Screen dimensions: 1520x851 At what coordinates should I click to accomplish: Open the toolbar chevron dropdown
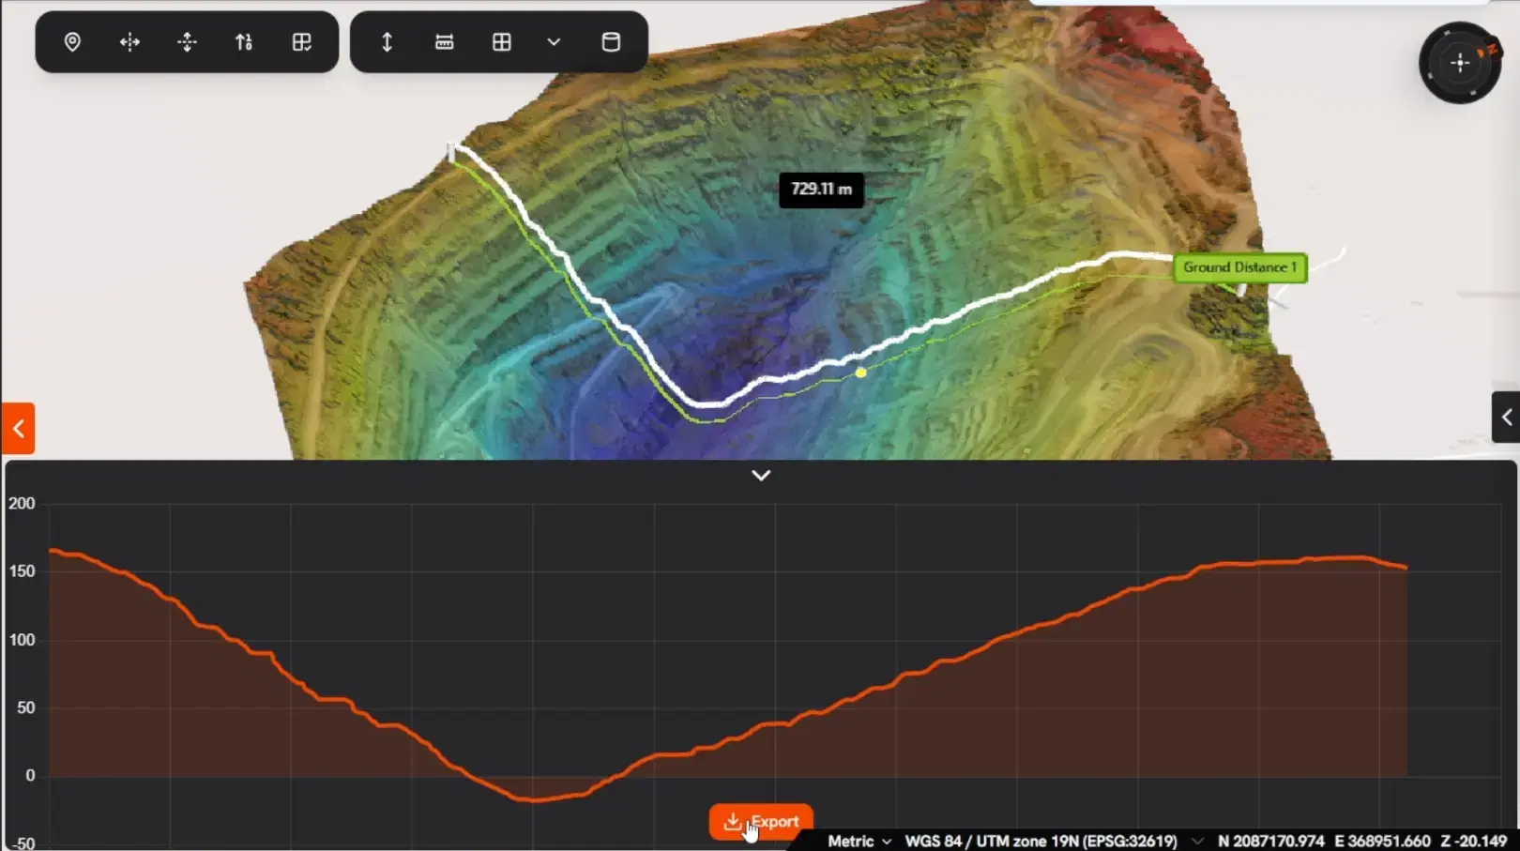coord(554,42)
